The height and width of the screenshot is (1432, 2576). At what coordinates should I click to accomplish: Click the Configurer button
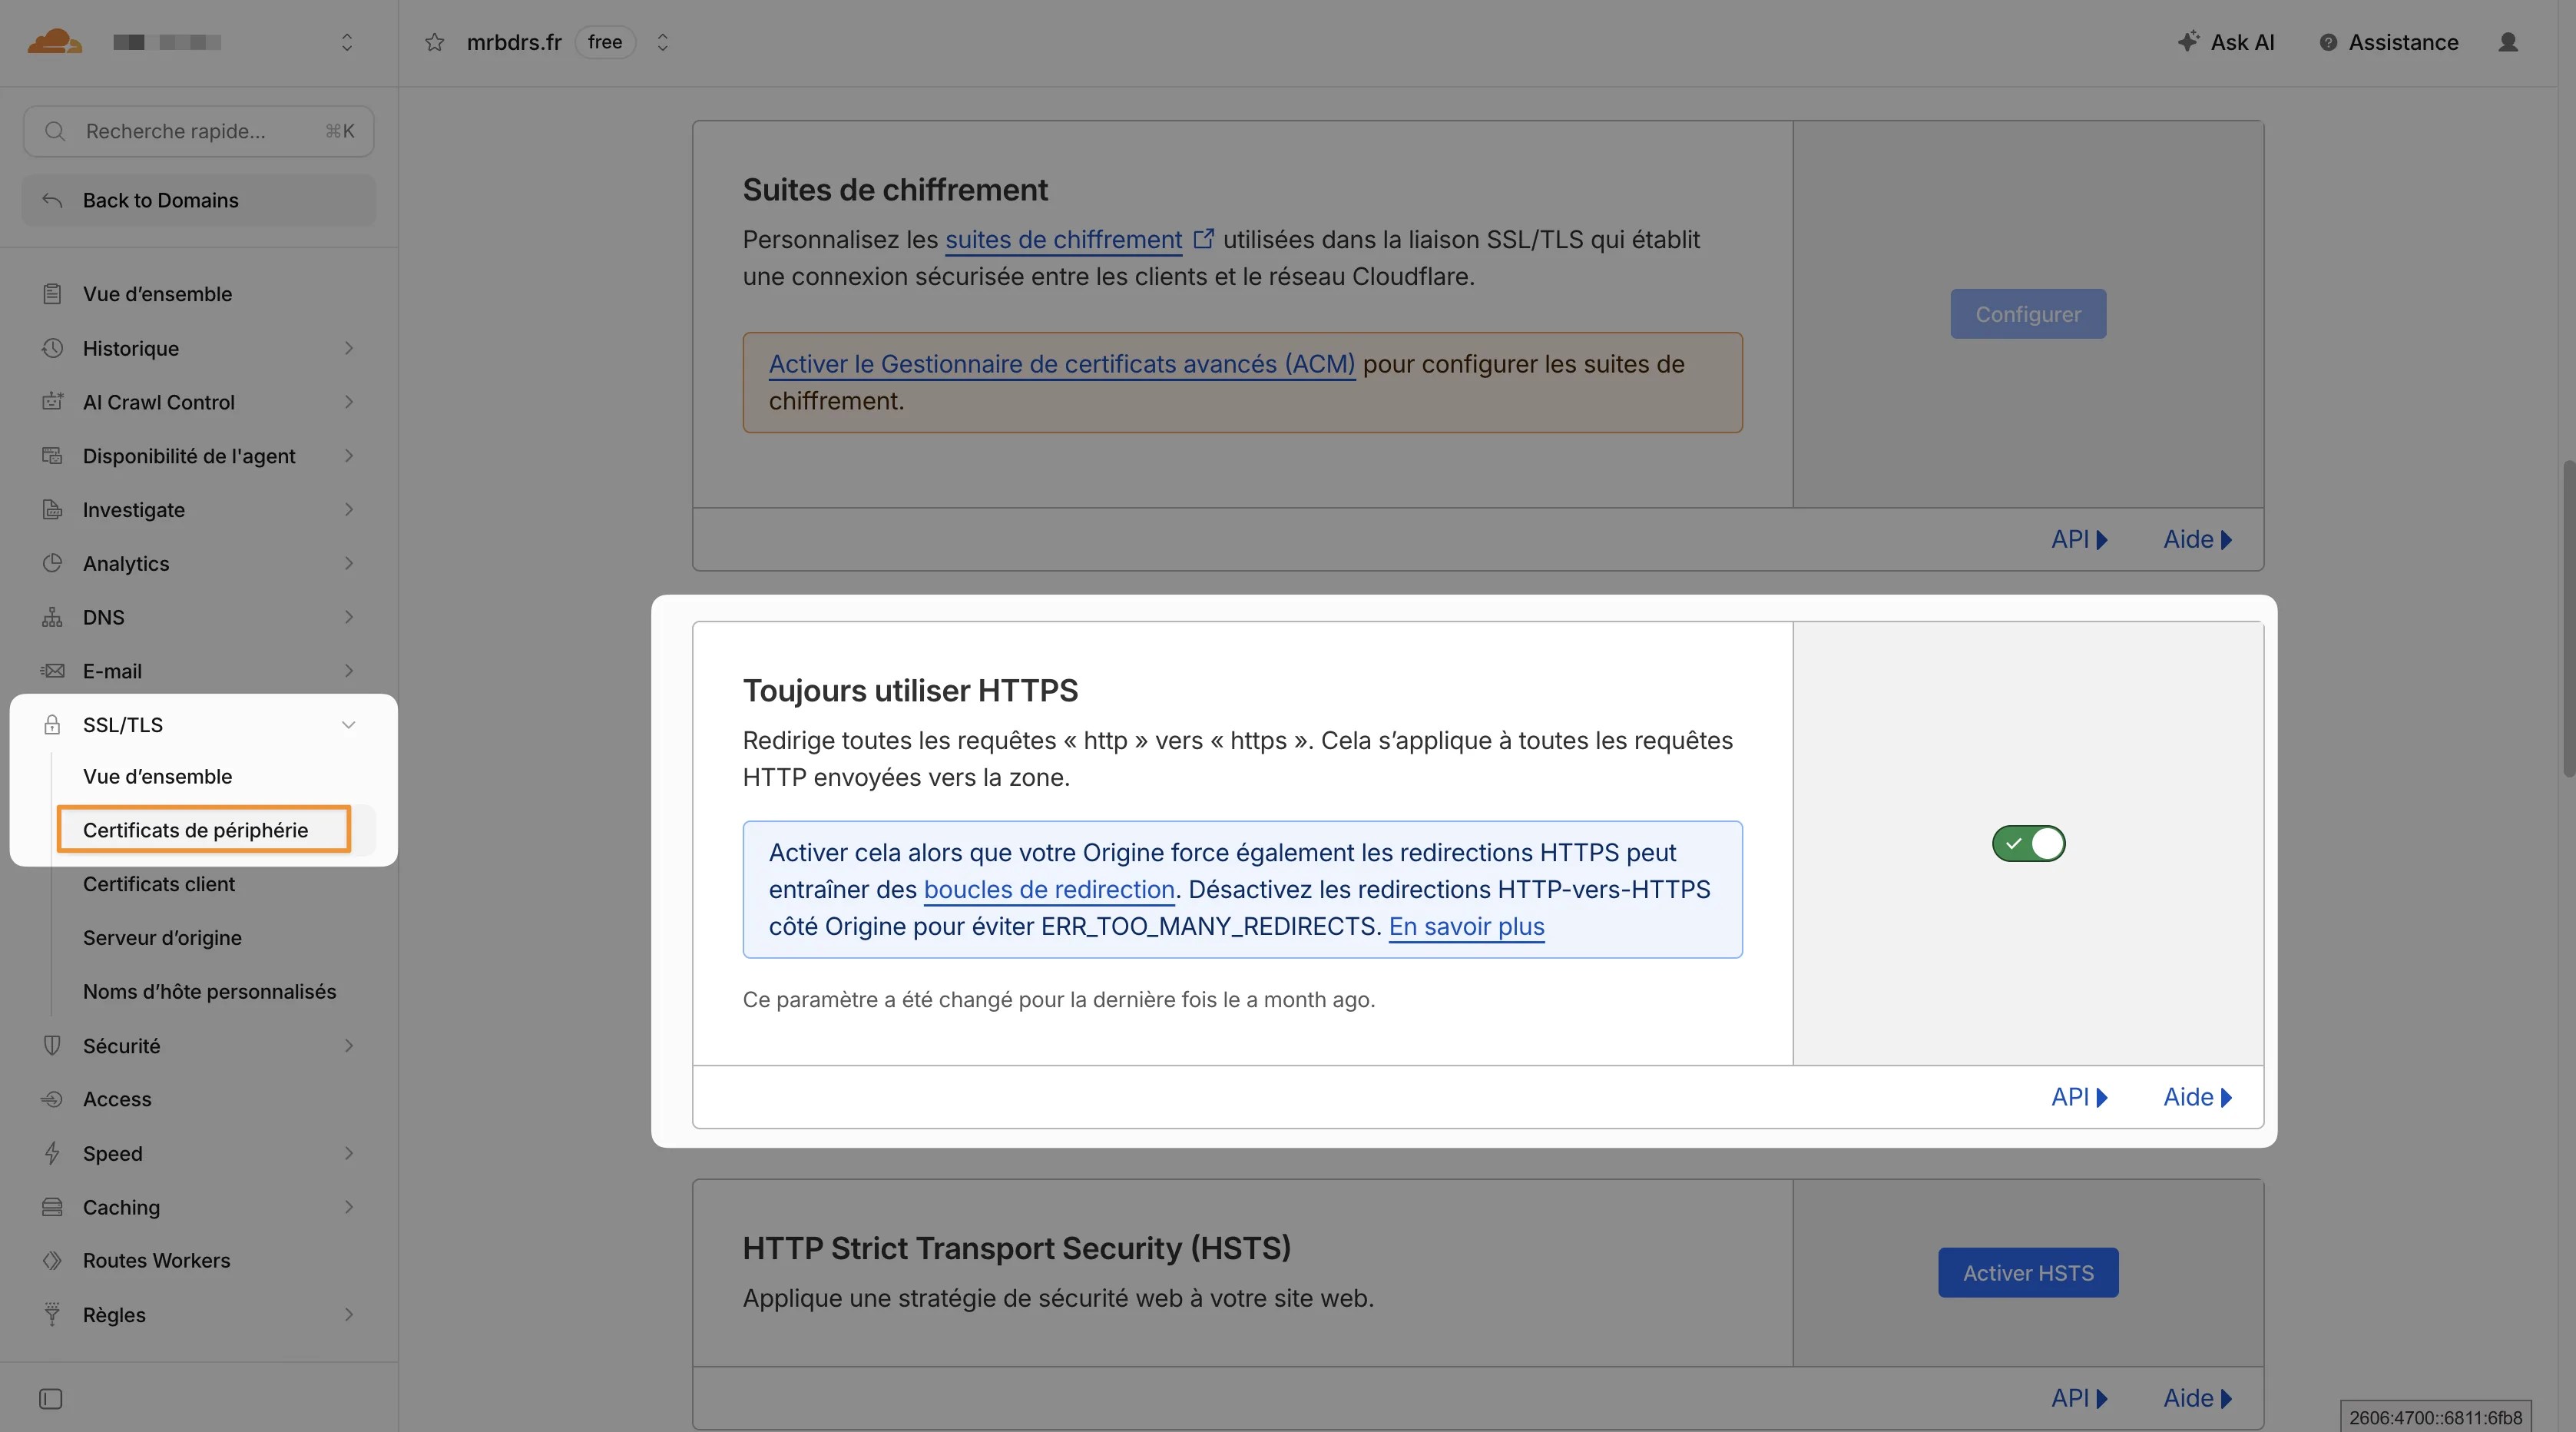point(2028,314)
